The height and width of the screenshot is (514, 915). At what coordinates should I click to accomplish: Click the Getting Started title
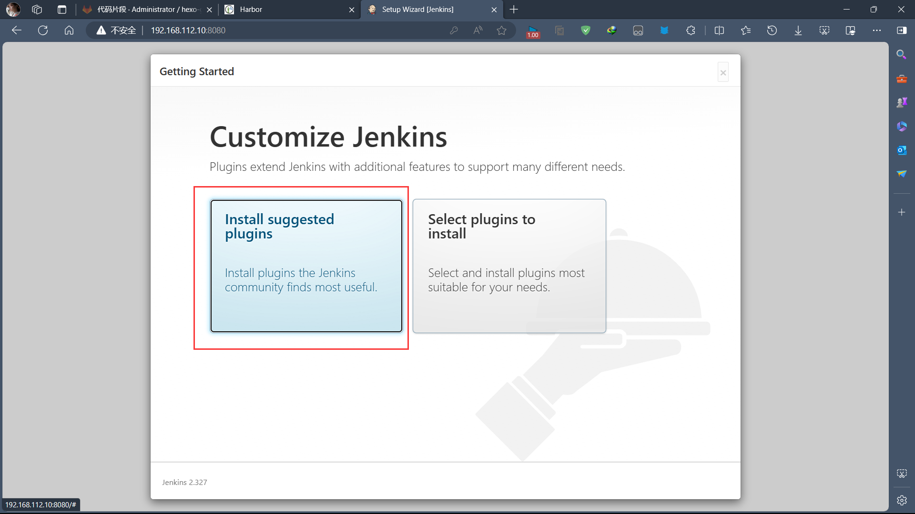[197, 71]
